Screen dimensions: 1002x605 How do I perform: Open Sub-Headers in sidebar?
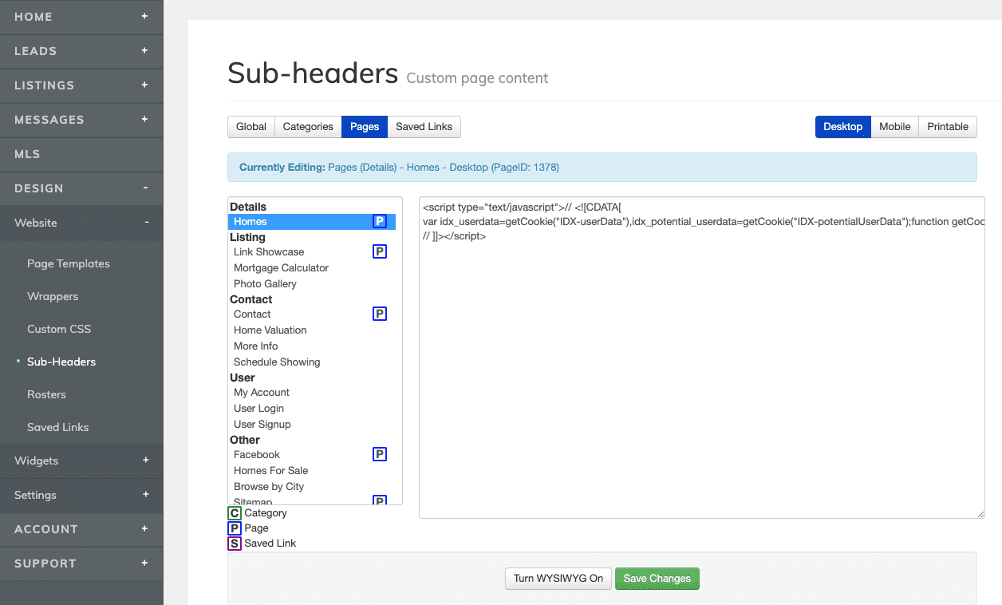pos(61,362)
